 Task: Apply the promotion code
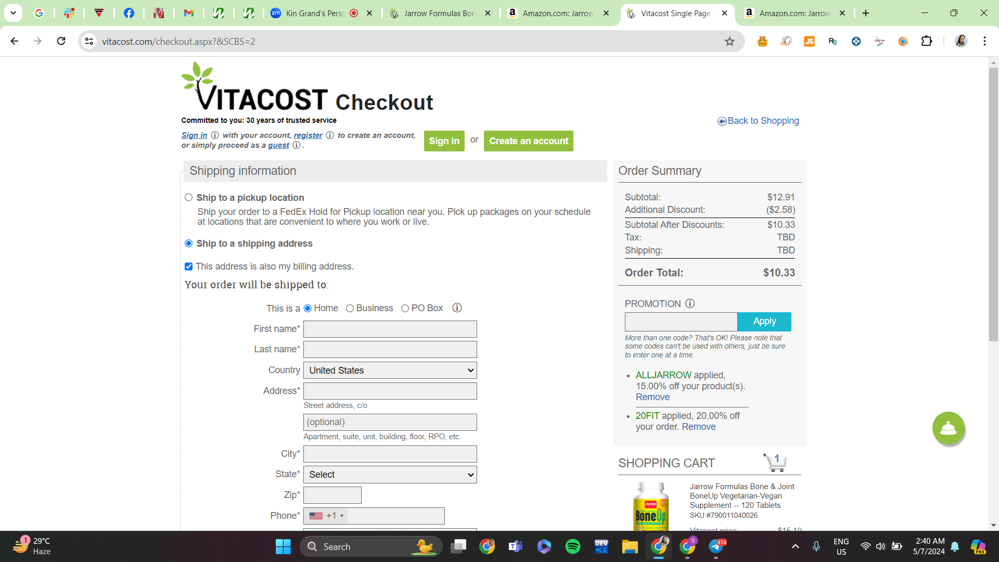[x=764, y=322]
